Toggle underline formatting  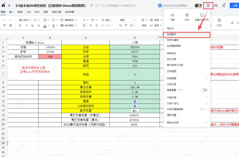tap(33, 26)
